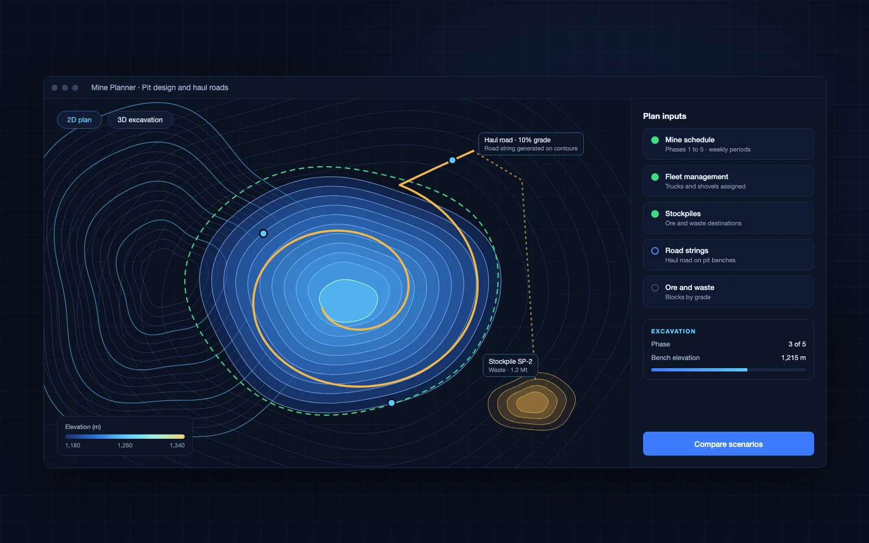Click the Compare scenarios button
The image size is (869, 543).
coord(728,444)
